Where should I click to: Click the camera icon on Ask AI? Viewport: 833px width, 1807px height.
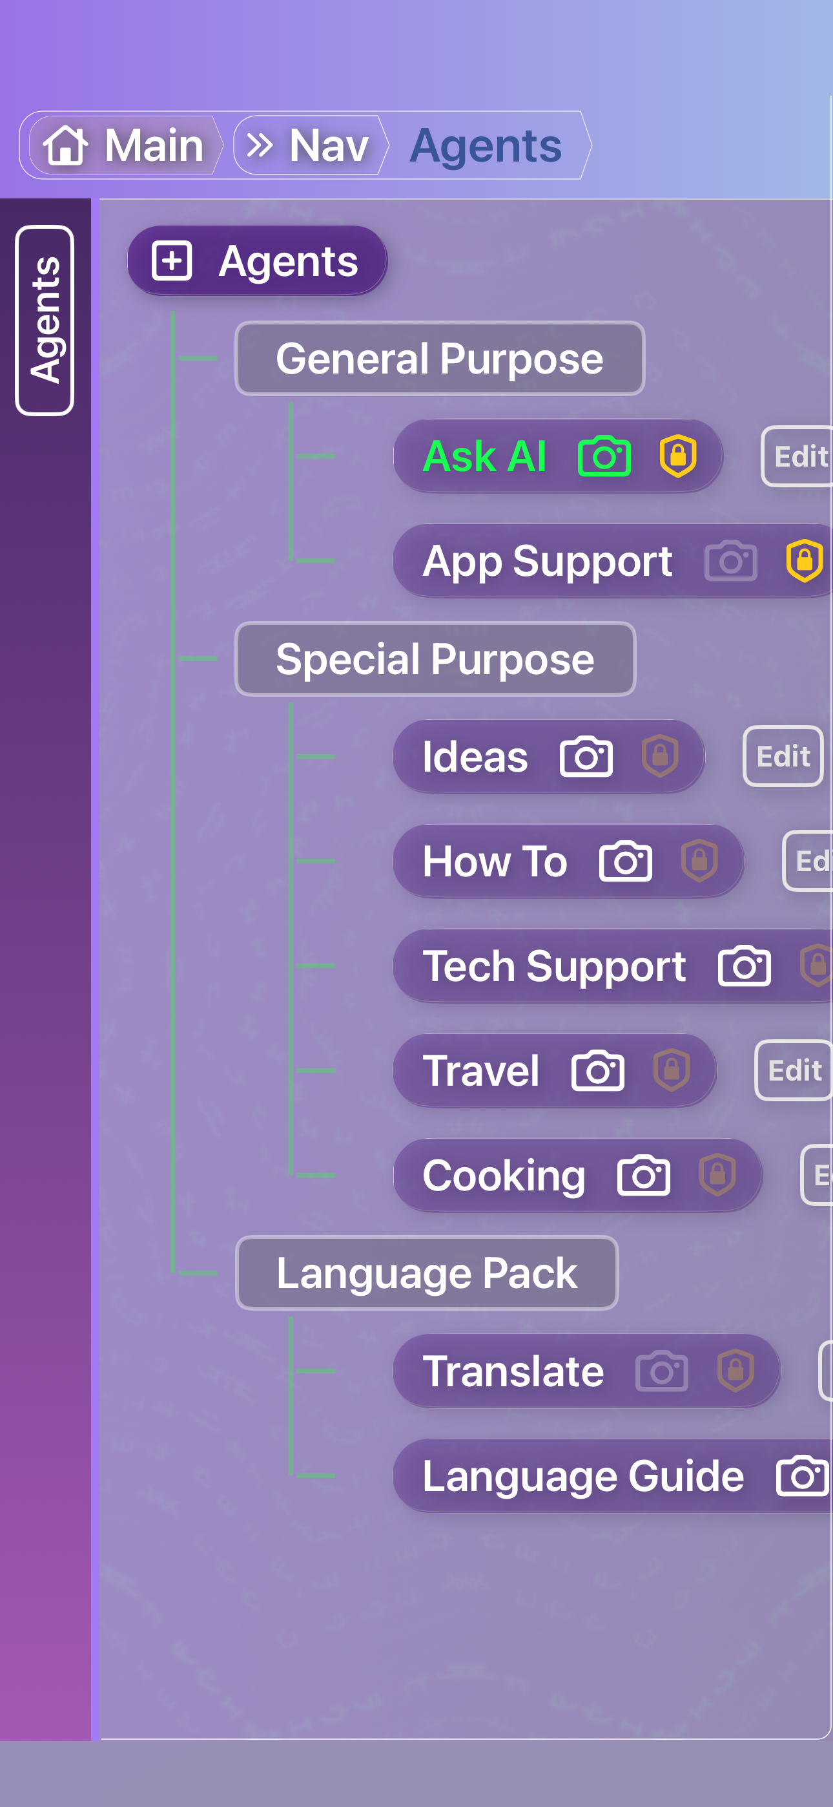click(x=603, y=456)
